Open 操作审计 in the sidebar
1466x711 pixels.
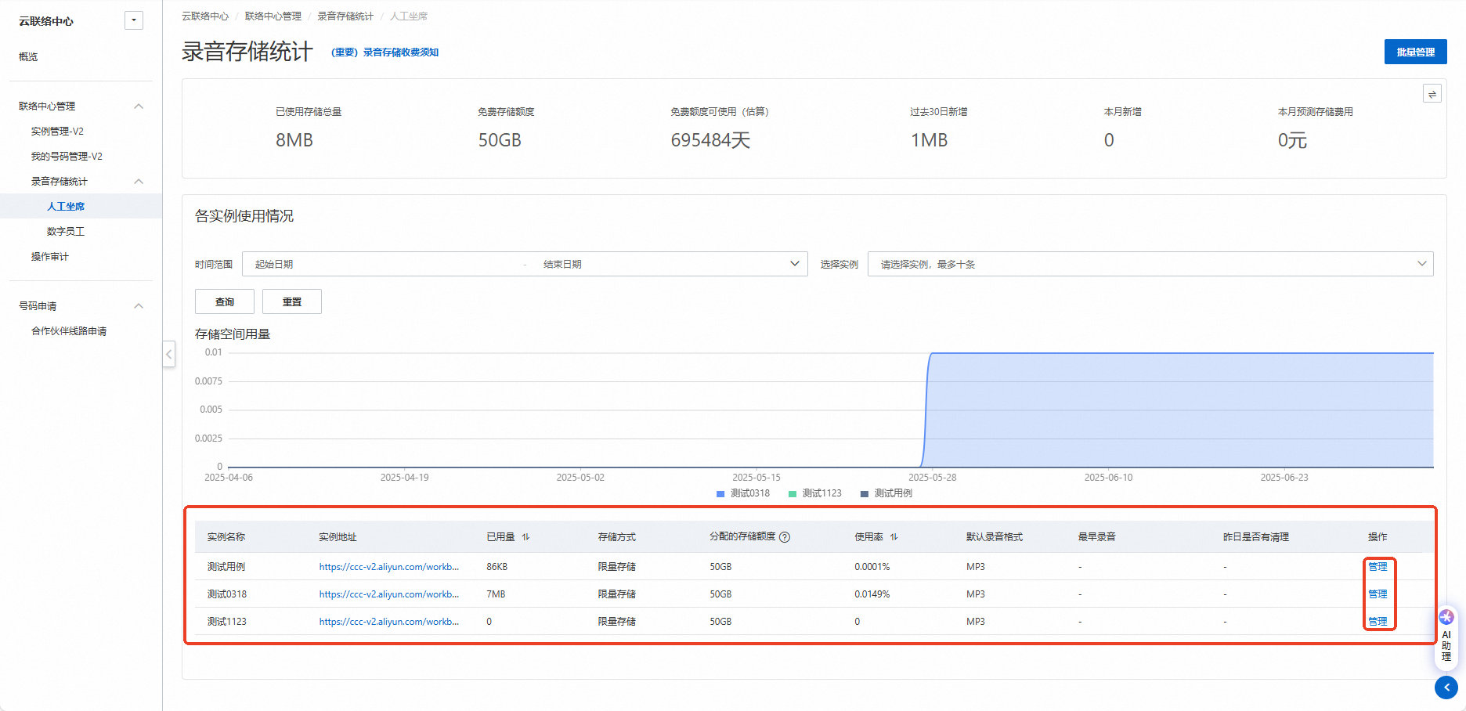coord(50,257)
